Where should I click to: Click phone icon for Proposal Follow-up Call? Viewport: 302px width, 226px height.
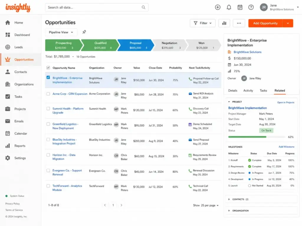coord(190,79)
